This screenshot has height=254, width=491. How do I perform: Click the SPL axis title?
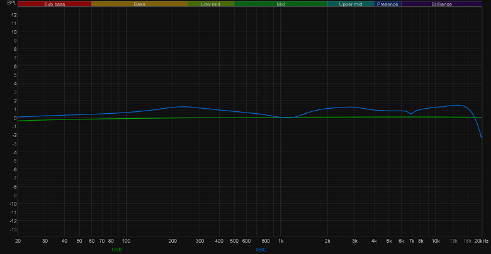point(12,3)
